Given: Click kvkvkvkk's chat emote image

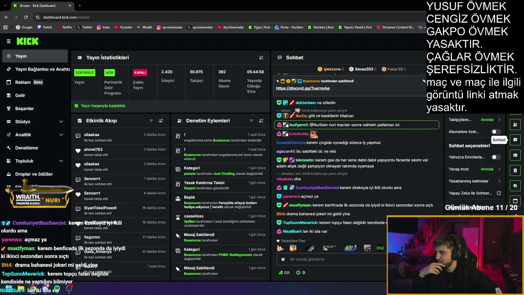Looking at the screenshot, I should point(314,134).
